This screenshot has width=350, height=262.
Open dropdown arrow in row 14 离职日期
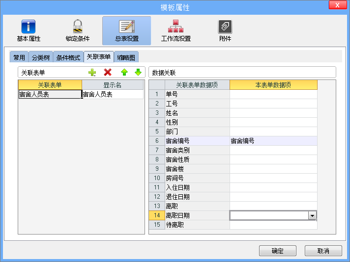coord(312,215)
